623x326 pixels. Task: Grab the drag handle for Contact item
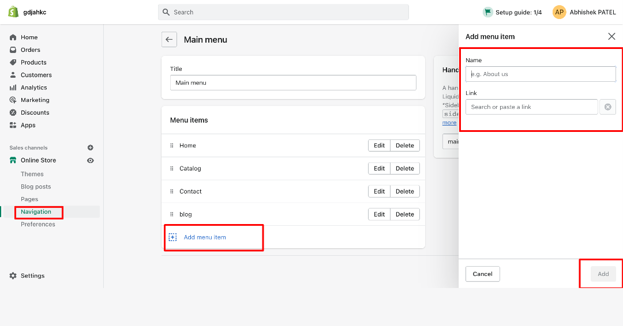tap(172, 192)
